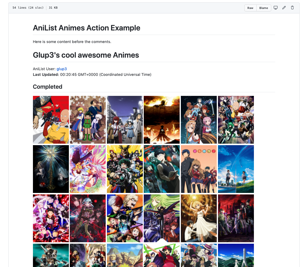Open Sword Art Online II cover with Sinon

click(x=88, y=218)
